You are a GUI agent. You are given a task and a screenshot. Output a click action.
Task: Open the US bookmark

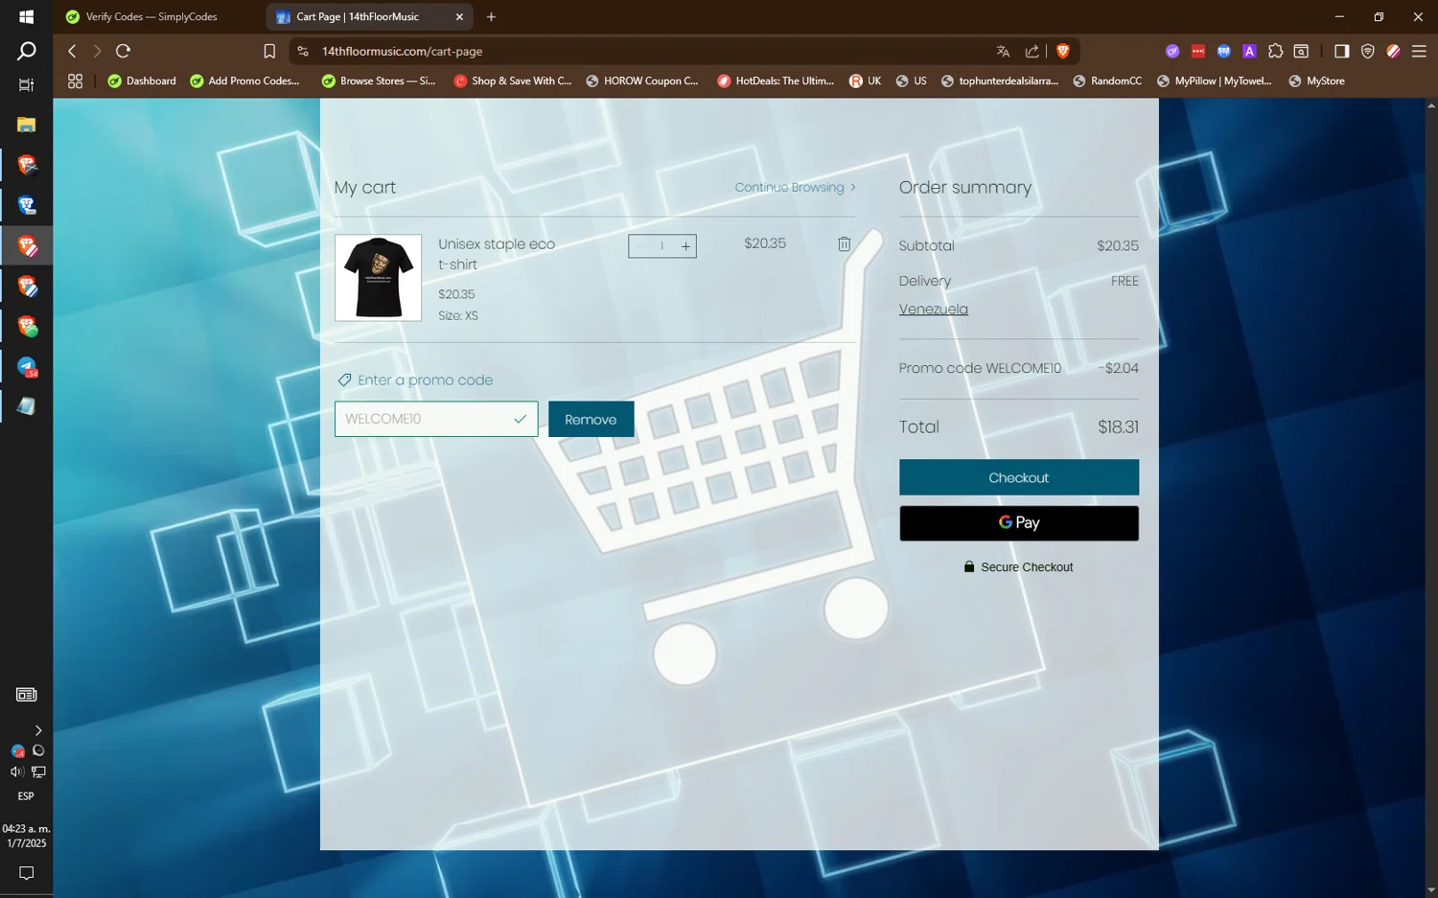coord(911,81)
